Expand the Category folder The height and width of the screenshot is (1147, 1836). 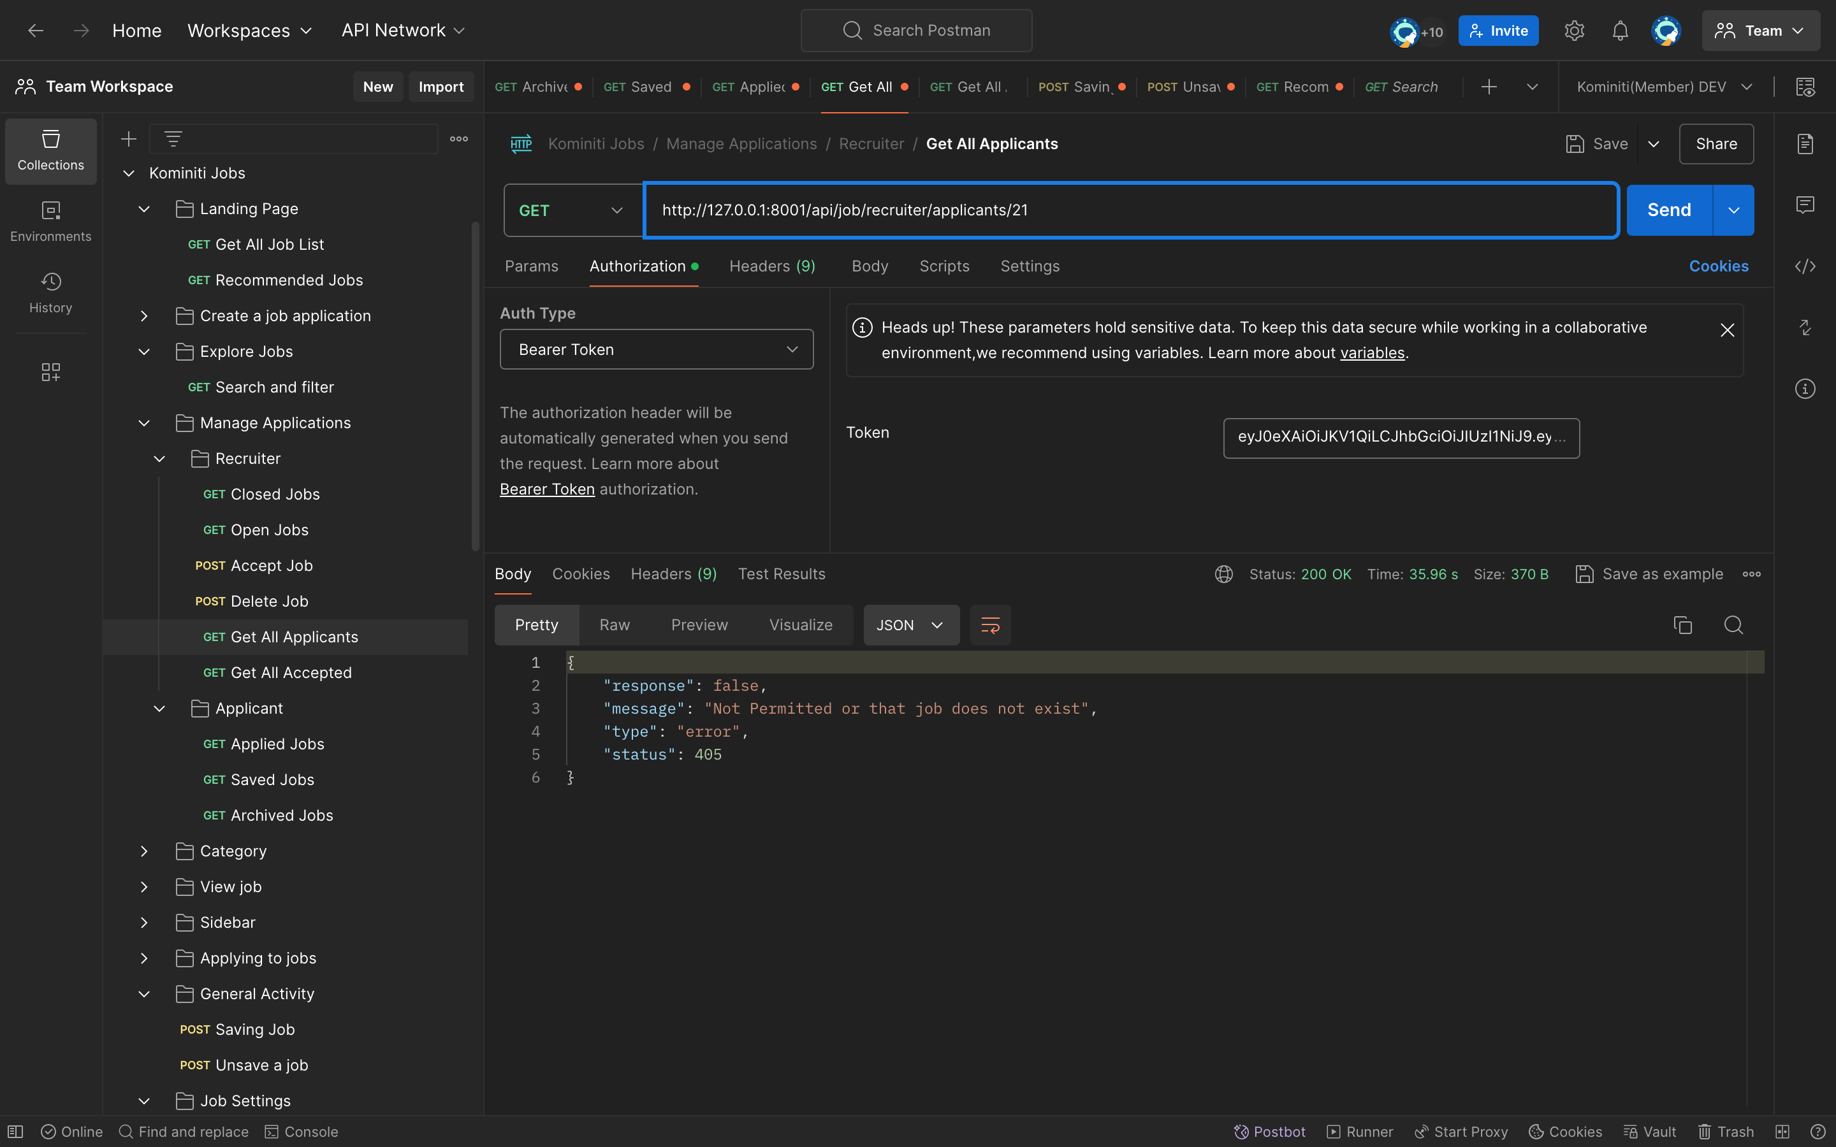tap(144, 851)
